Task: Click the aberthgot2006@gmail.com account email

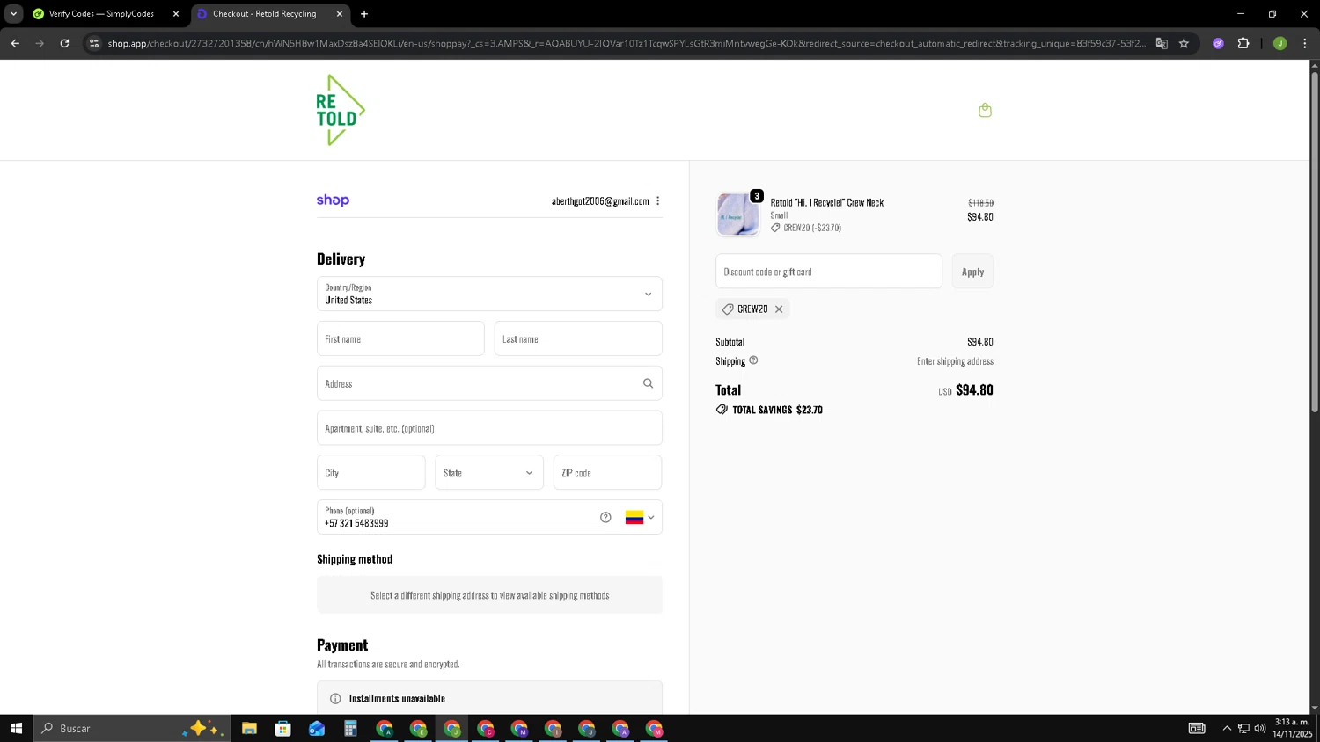Action: 600,201
